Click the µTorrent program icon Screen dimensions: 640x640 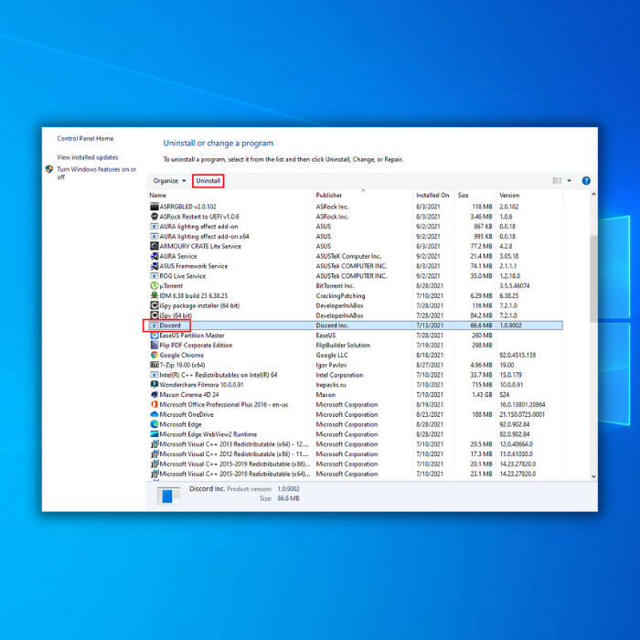point(154,285)
